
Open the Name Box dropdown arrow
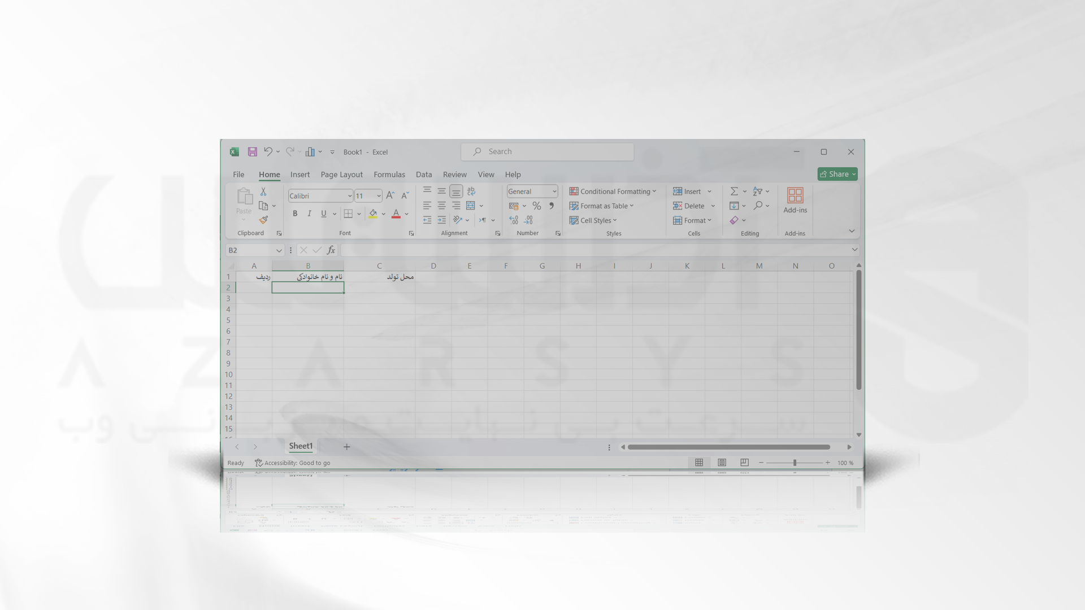279,250
